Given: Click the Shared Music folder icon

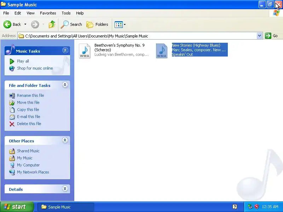Looking at the screenshot, I should click(12, 151).
